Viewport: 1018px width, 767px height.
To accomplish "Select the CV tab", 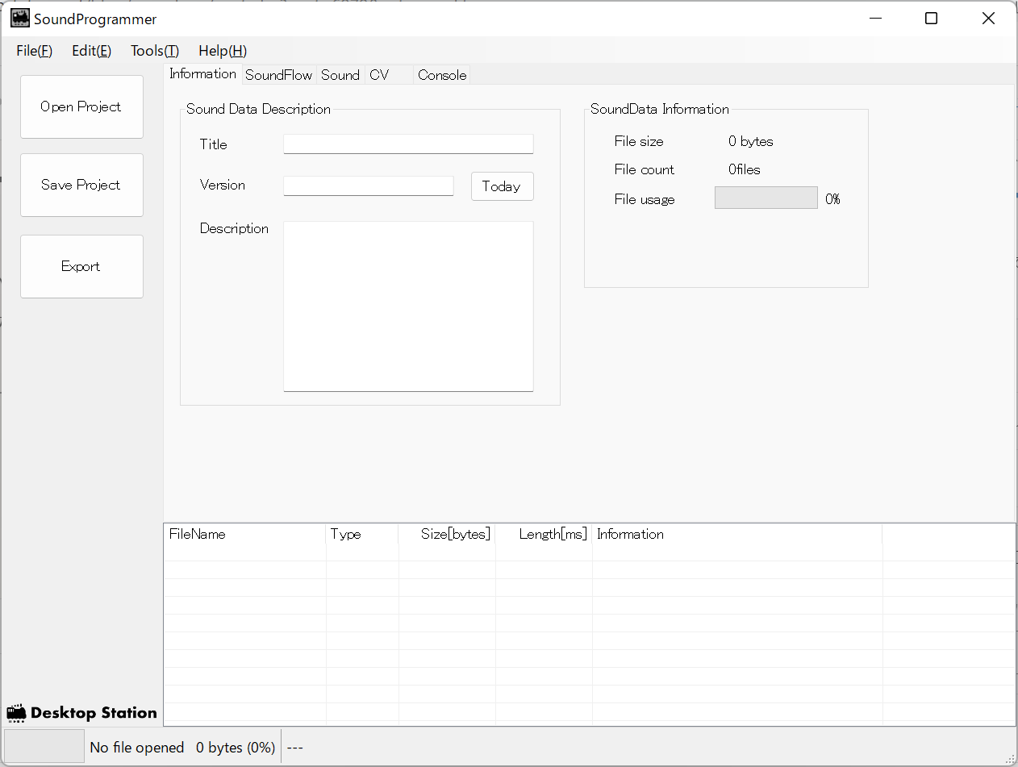I will click(380, 75).
